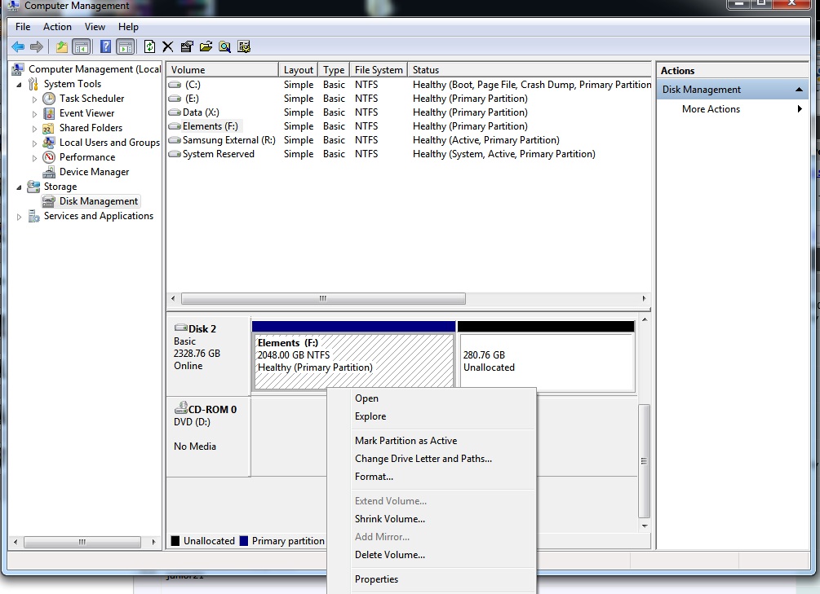Click the blue Primary partition legend swatch
Screen dimensions: 820x594
[244, 541]
